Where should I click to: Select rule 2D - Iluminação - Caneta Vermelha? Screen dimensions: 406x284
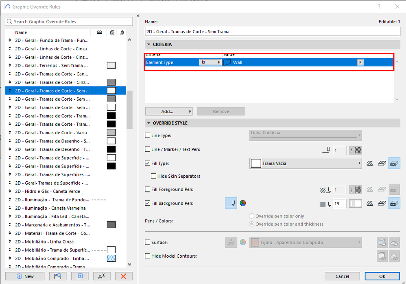coord(65,208)
